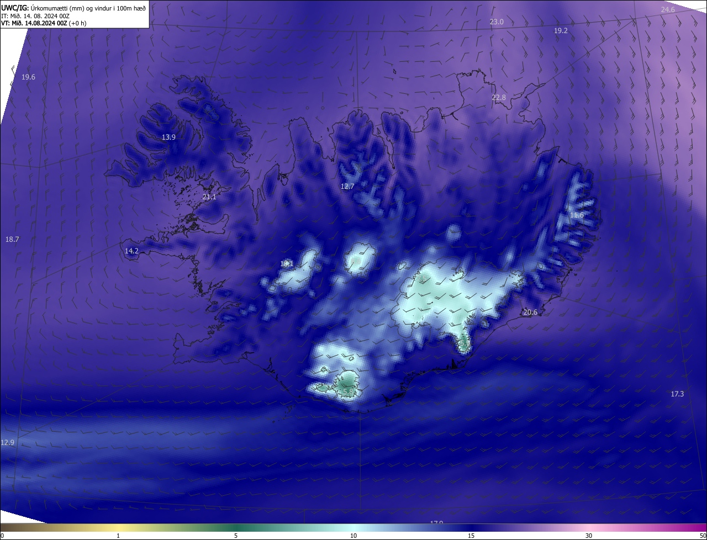Screen dimensions: 707x540
Task: Click the 14.2 value on the map
Action: [131, 251]
